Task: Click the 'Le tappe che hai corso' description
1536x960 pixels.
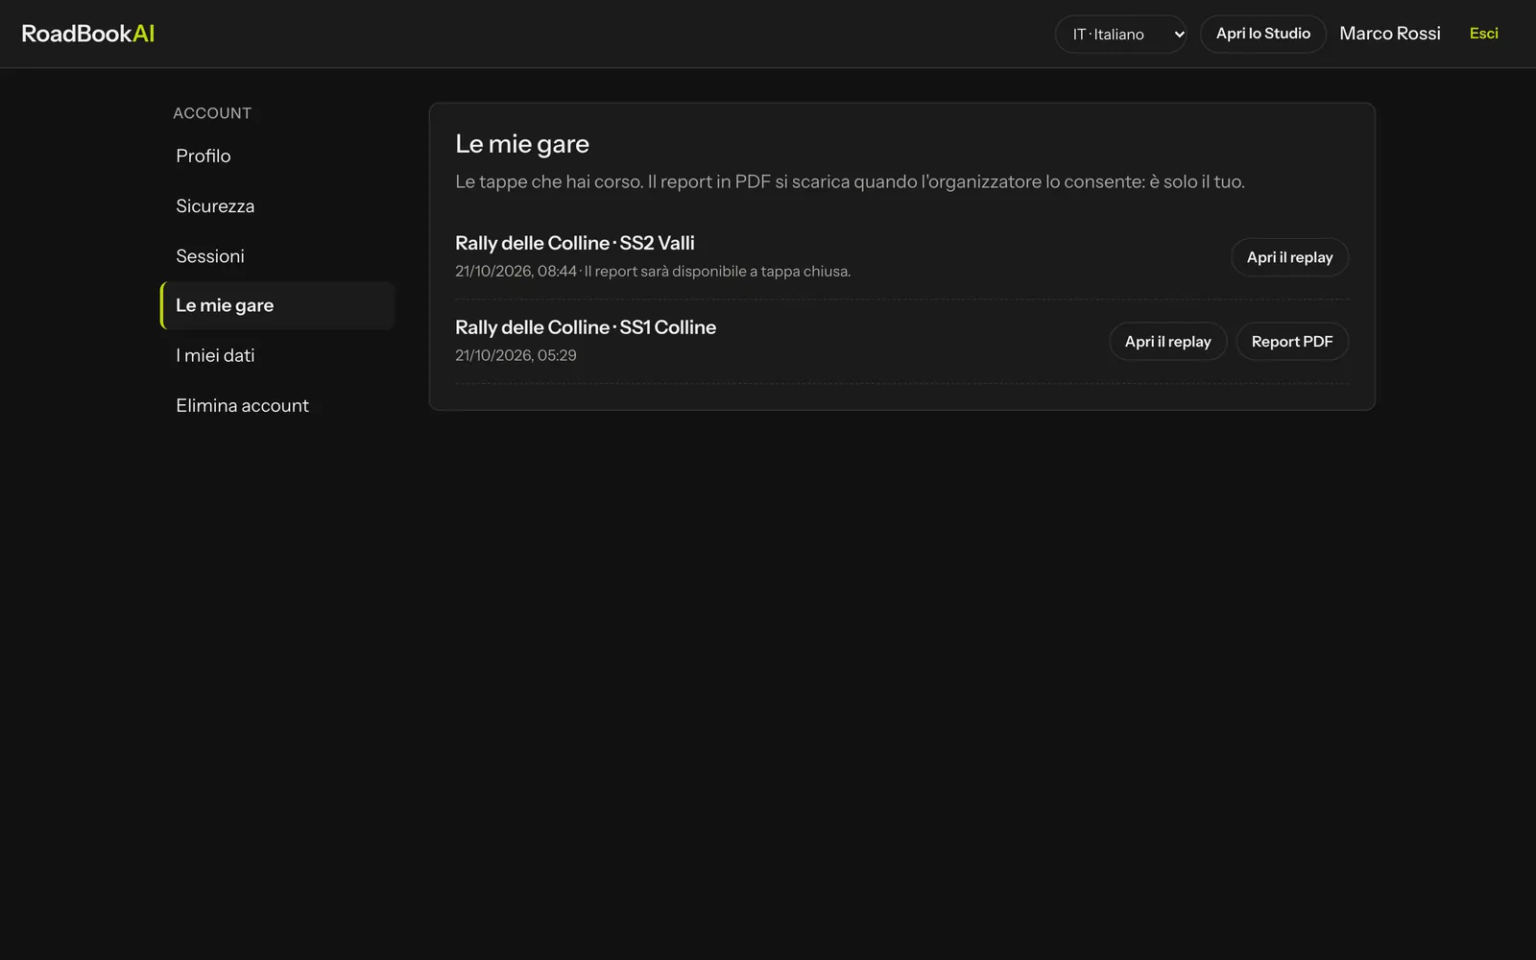Action: [x=850, y=181]
